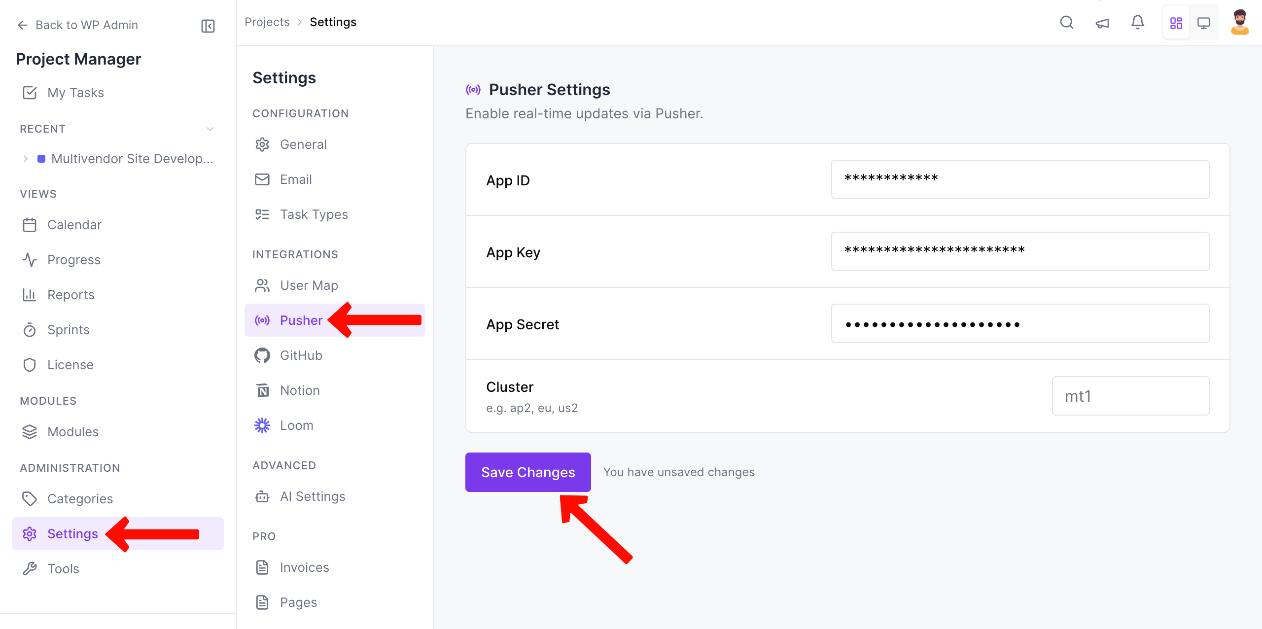Collapse the RECENT section chevron
This screenshot has width=1262, height=629.
click(210, 129)
